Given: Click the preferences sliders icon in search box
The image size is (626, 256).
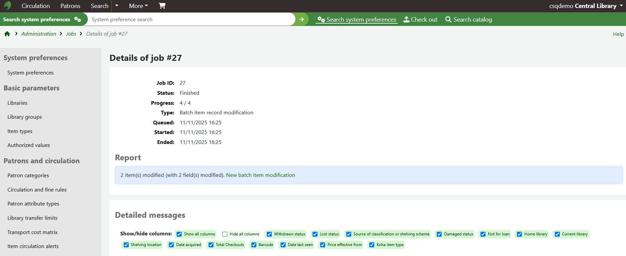Looking at the screenshot, I should 78,19.
